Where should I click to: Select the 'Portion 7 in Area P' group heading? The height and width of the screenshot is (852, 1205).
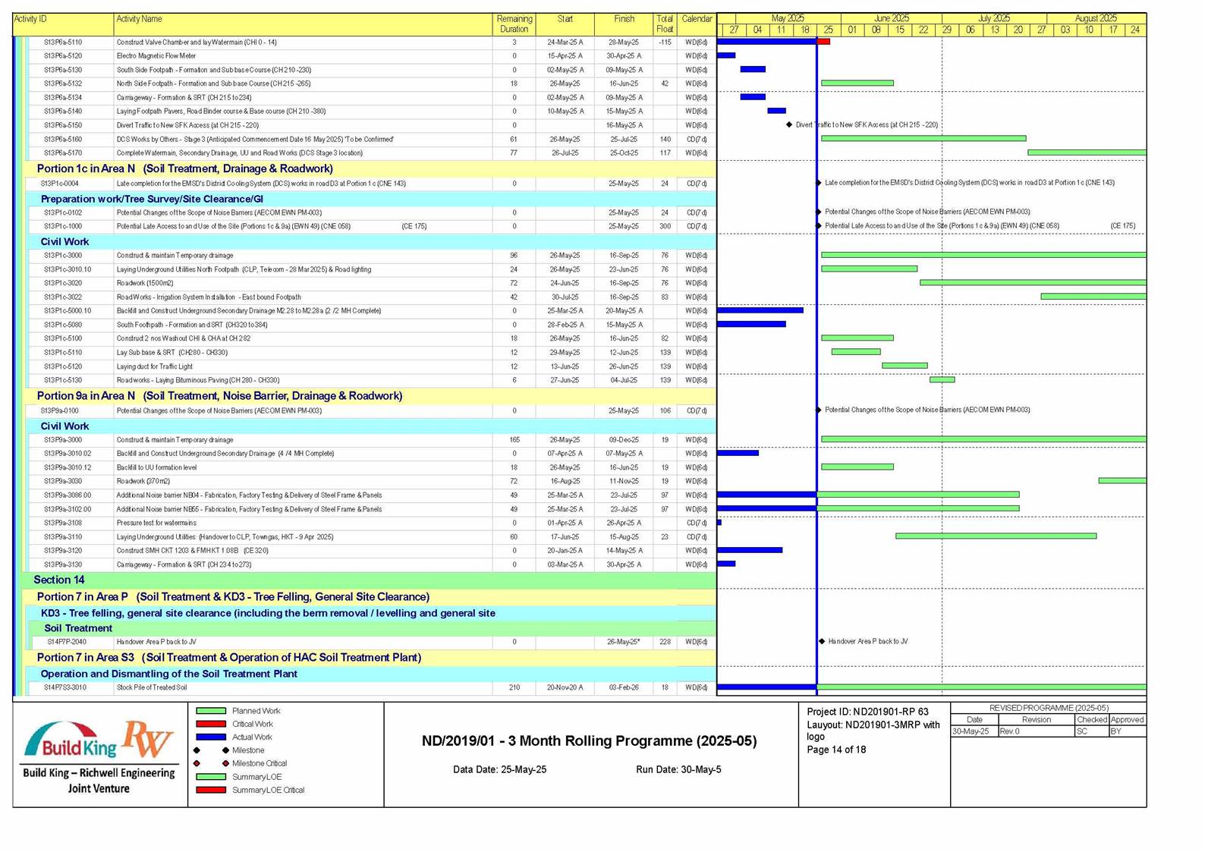pos(233,597)
